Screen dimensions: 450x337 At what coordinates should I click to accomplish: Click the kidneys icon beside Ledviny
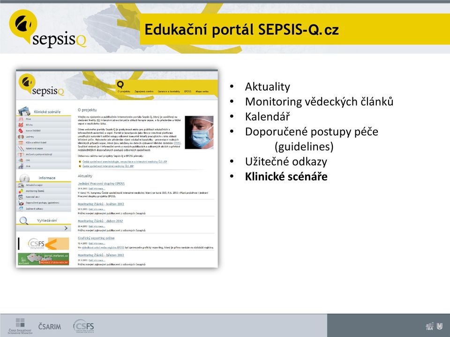(21, 137)
